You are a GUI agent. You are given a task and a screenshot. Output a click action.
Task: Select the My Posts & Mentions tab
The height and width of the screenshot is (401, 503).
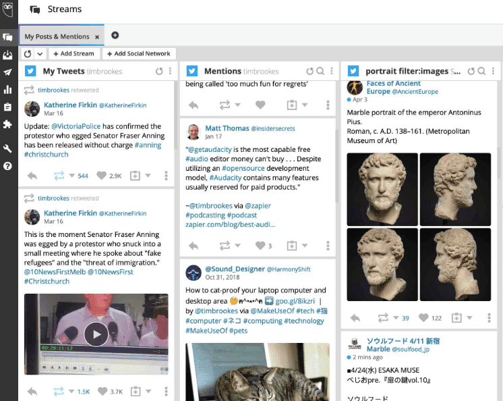(57, 36)
